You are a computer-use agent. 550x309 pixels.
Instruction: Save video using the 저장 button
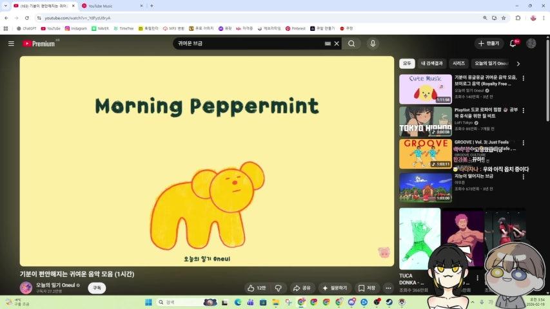pos(367,288)
